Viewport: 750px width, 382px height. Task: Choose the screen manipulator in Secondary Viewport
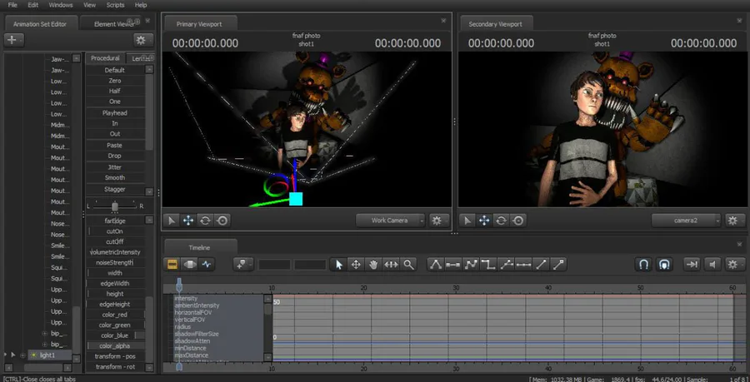pyautogui.click(x=518, y=220)
